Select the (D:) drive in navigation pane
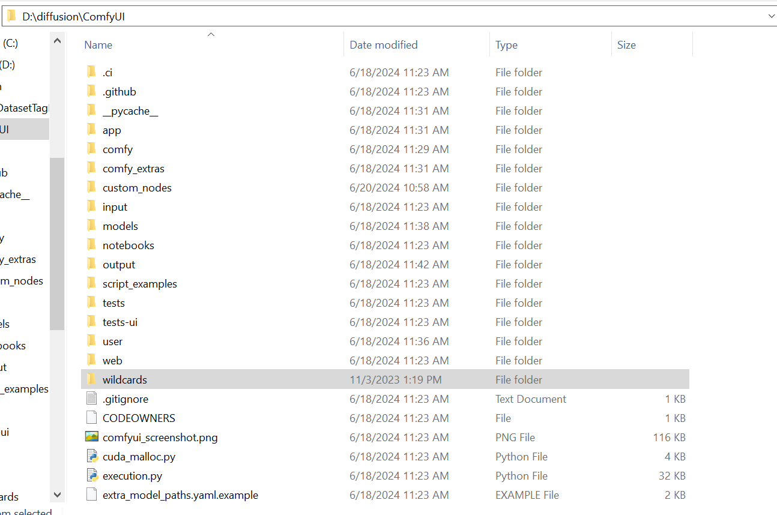 tap(7, 65)
